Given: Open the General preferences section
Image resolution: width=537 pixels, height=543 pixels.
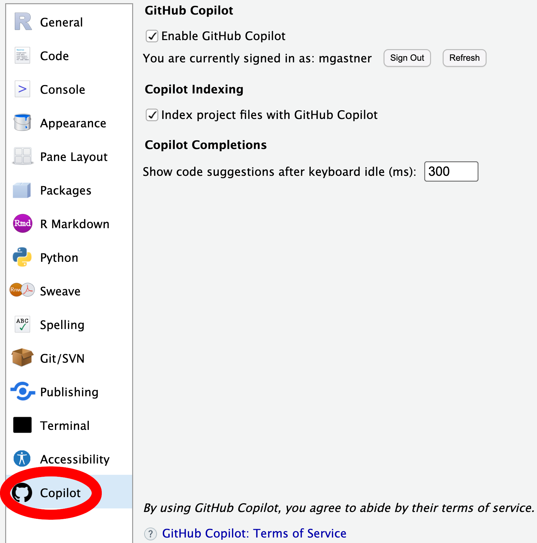Looking at the screenshot, I should tap(69, 22).
